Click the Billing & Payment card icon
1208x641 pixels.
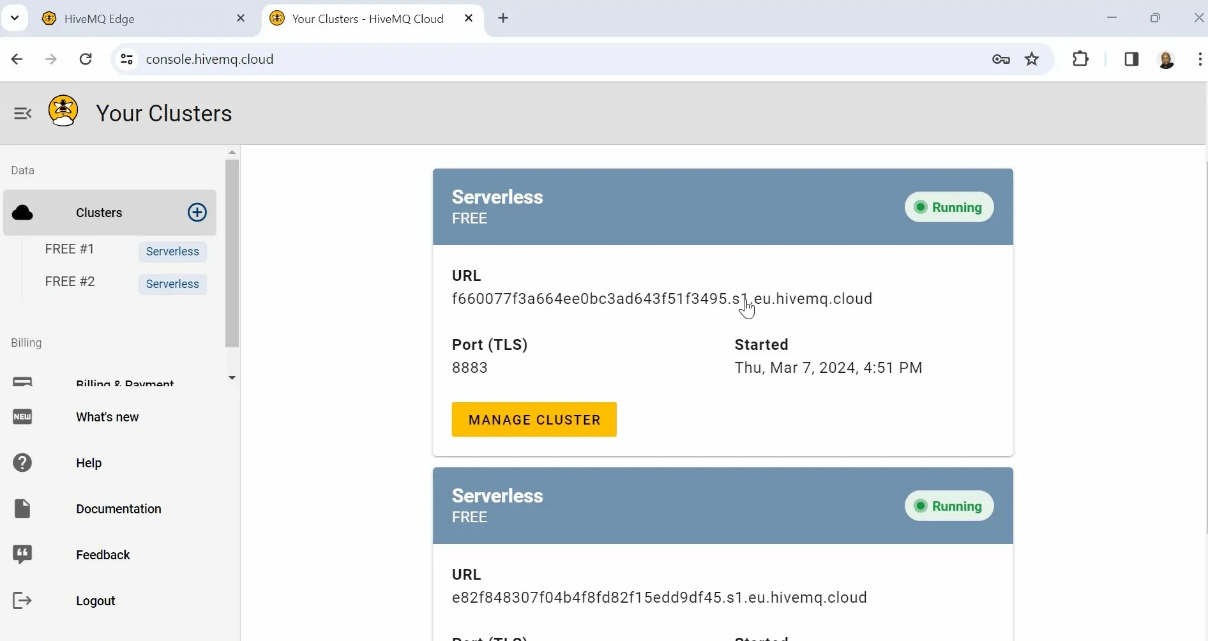tap(22, 382)
